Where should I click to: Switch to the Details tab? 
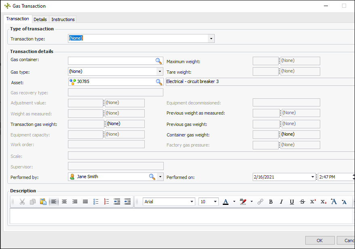(x=40, y=19)
